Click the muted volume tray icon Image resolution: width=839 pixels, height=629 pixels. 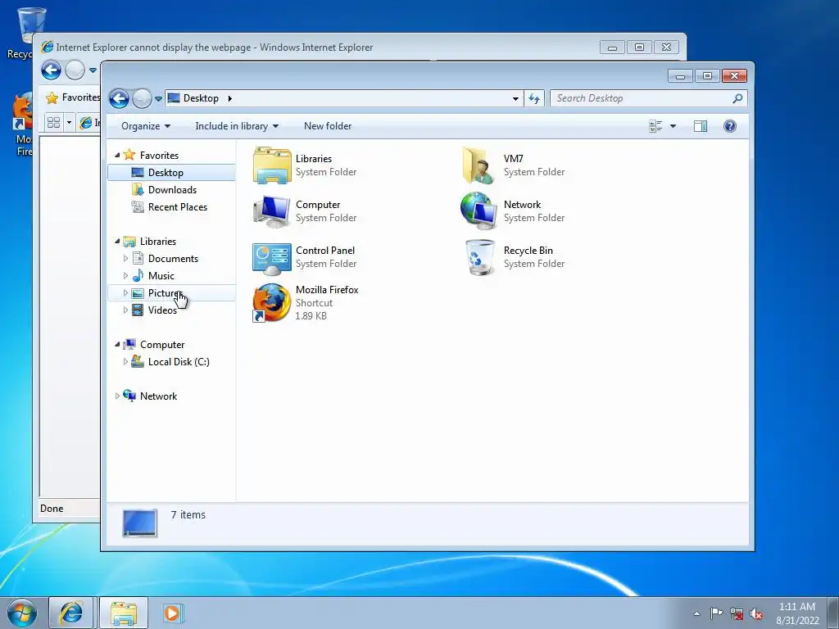[756, 613]
